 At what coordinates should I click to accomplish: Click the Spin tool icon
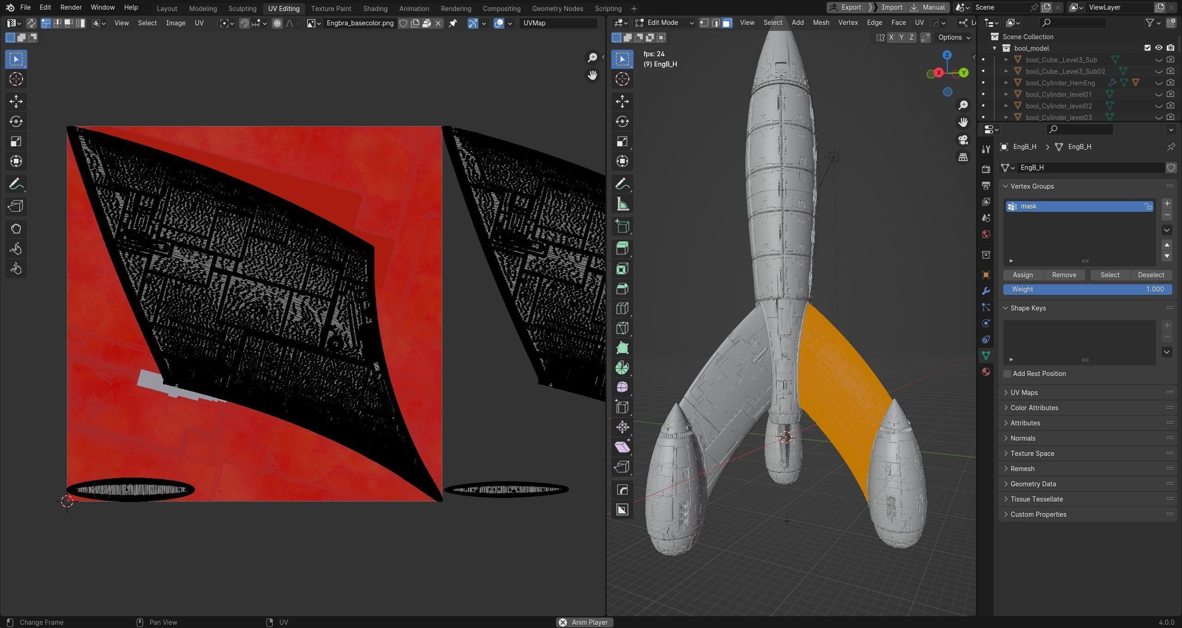622,368
